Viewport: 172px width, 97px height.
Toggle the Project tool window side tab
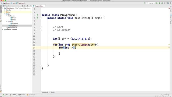point(1,9)
